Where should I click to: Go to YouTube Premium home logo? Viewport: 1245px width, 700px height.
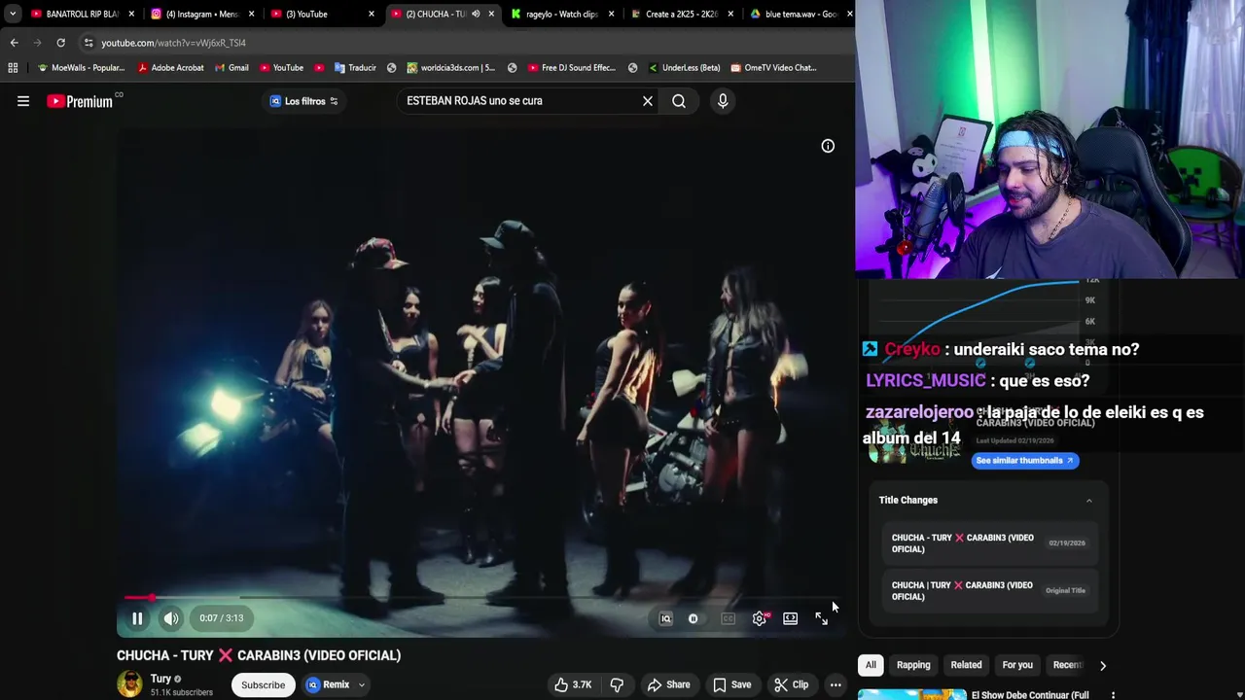click(x=80, y=101)
